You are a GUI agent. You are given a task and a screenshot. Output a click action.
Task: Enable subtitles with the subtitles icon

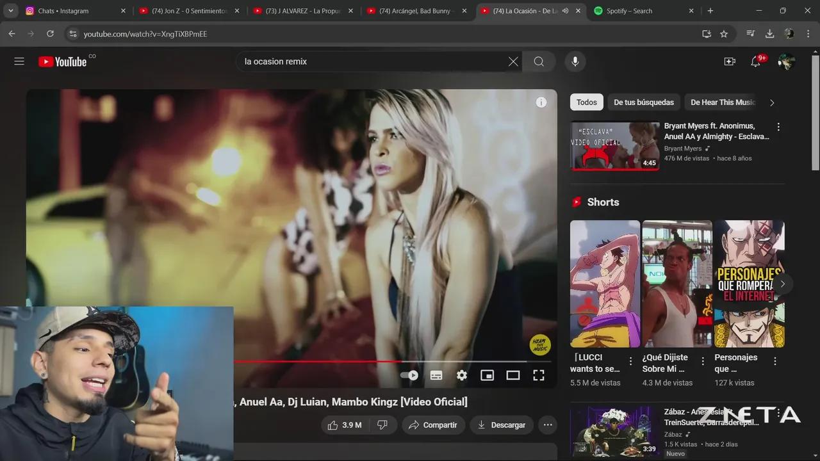pyautogui.click(x=436, y=375)
